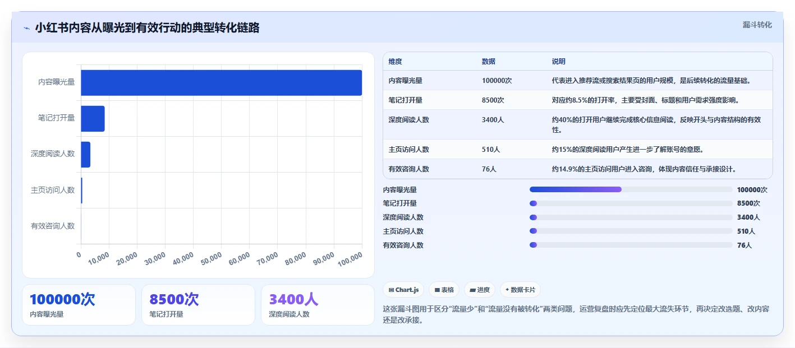Click the title 小红书内容从曝光到有效行动的典型转化链路
795x348 pixels.
coord(147,28)
